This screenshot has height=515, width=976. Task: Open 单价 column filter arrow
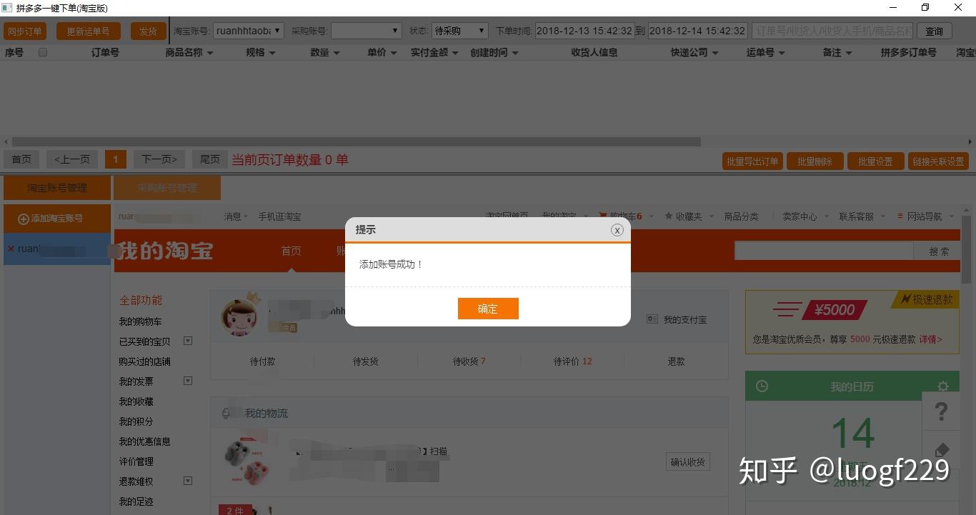tap(394, 53)
